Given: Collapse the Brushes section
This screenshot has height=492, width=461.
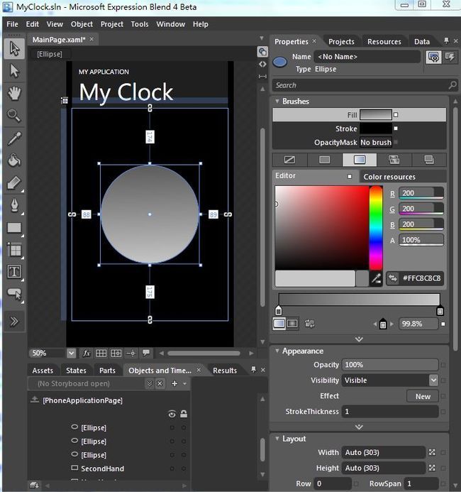Looking at the screenshot, I should pyautogui.click(x=277, y=101).
